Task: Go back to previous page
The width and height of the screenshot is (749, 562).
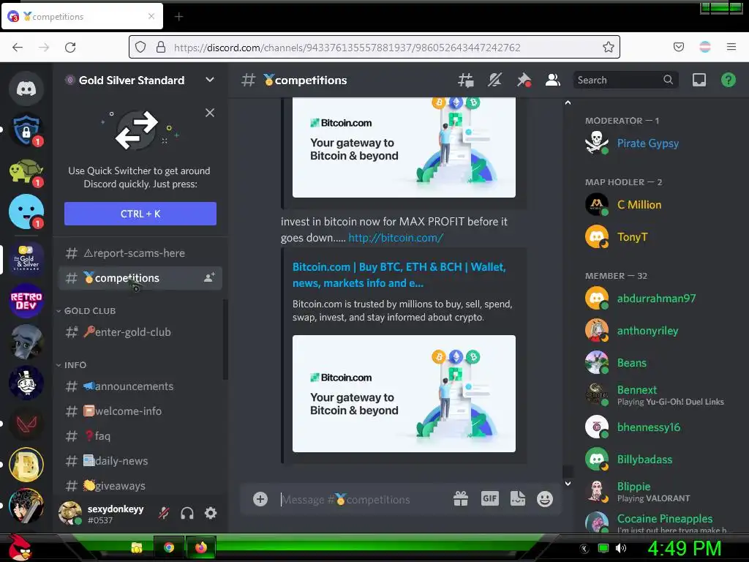Action: coord(18,47)
